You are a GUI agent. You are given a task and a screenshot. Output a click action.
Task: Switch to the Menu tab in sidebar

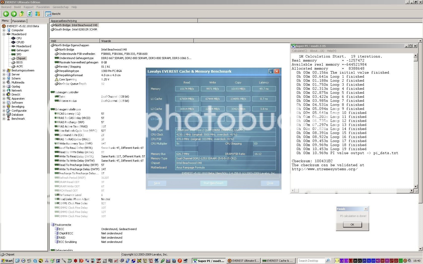[5, 21]
